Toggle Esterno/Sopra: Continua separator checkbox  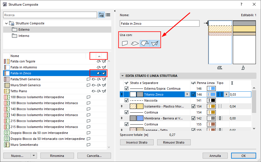pyautogui.click(x=126, y=89)
